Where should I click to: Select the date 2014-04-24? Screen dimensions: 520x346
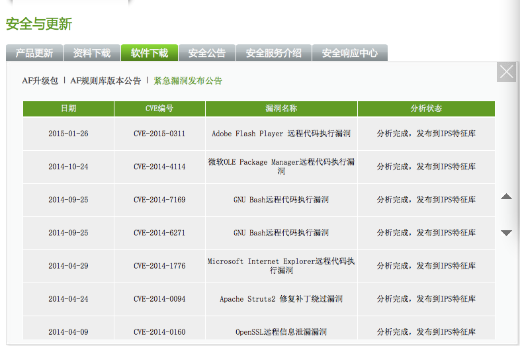pos(68,299)
